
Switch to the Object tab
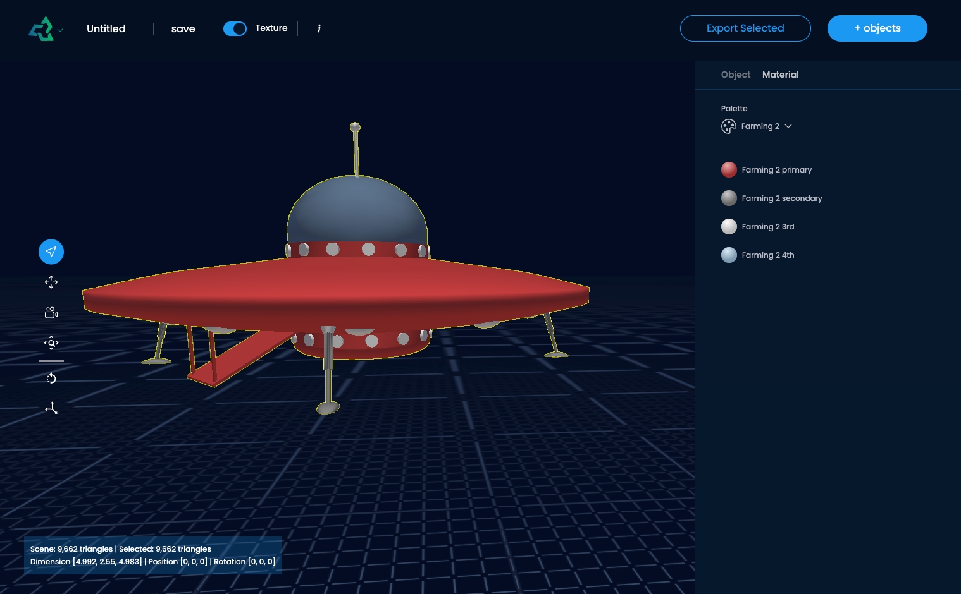click(735, 75)
